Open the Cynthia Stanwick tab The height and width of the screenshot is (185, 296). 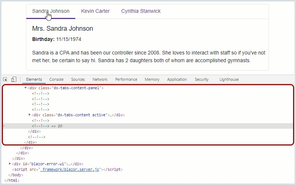141,11
